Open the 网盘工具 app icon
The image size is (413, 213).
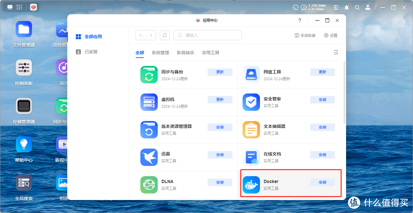[x=251, y=75]
